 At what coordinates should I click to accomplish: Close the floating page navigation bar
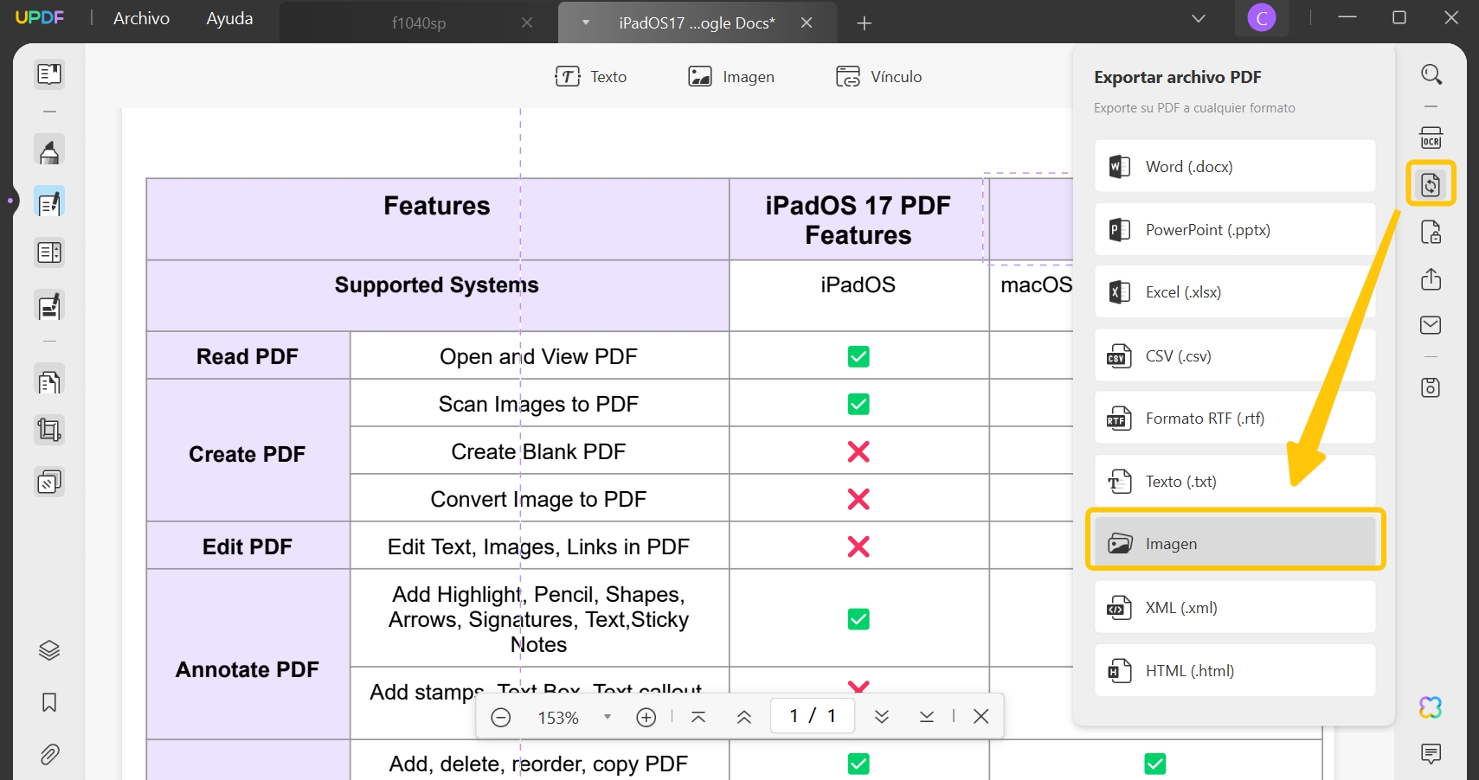(981, 716)
